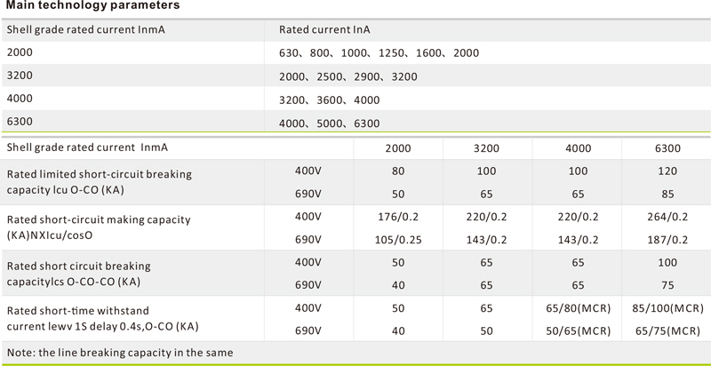Select the "Rated short-circuit making capacity" row label

tap(99, 219)
